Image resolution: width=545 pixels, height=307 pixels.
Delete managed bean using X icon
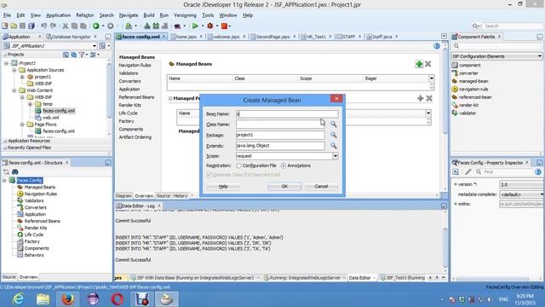click(428, 64)
